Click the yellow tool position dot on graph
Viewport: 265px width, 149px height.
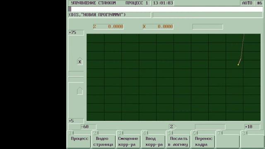coord(238,65)
